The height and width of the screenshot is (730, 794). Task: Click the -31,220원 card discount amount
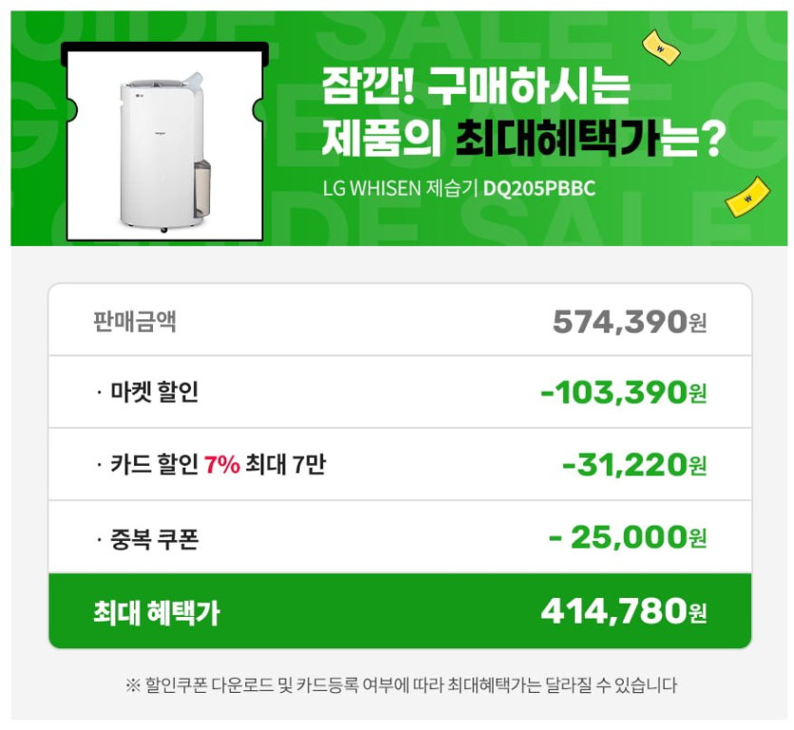point(634,465)
